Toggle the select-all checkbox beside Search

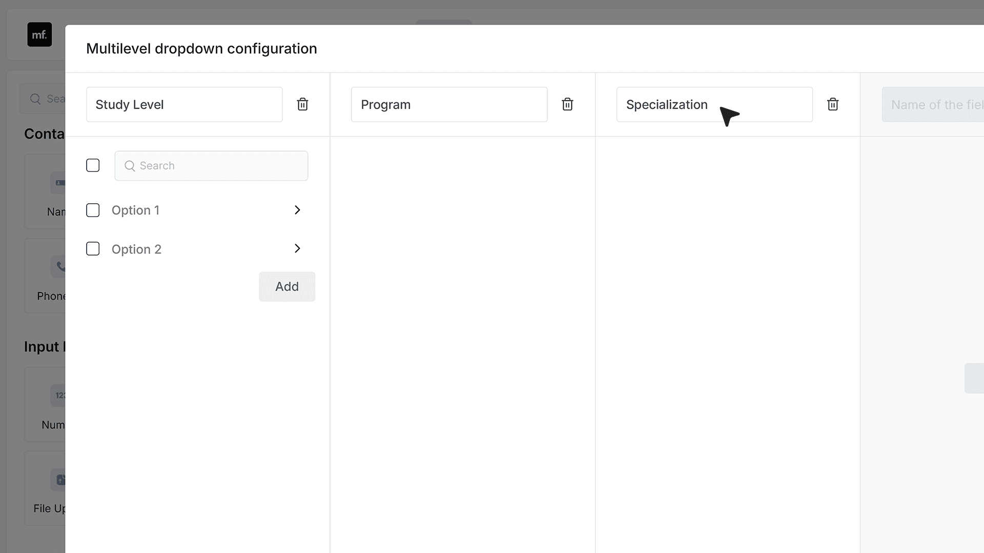93,165
